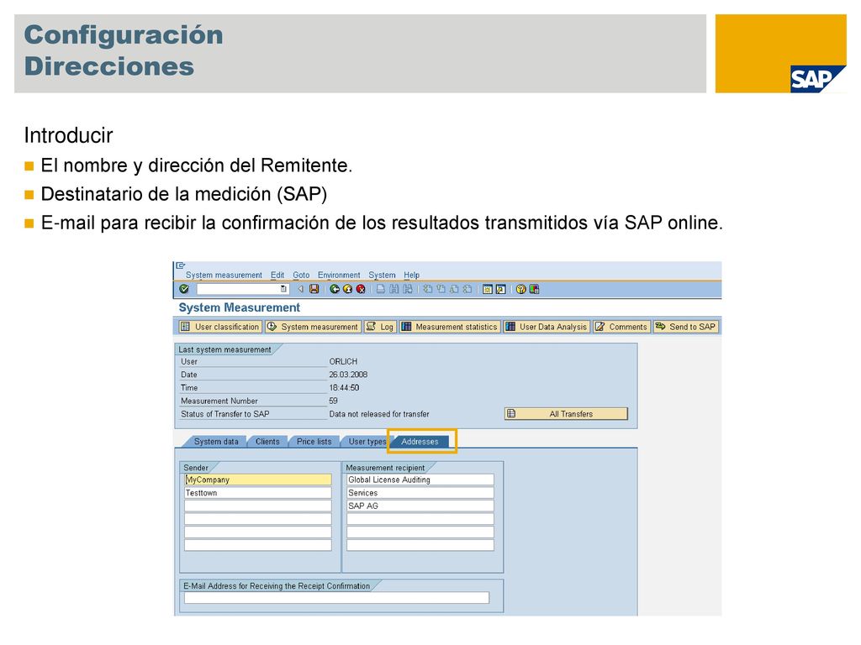Click the Customize Local Layout icon
Screen dimensions: 861x645
point(534,289)
